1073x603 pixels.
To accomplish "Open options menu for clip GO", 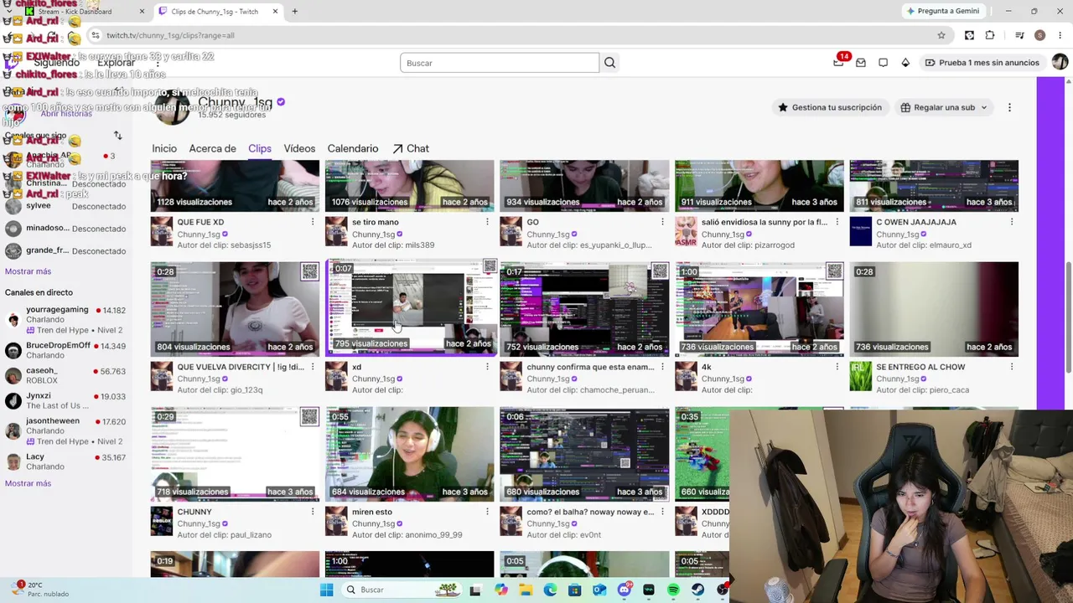I will click(x=662, y=222).
